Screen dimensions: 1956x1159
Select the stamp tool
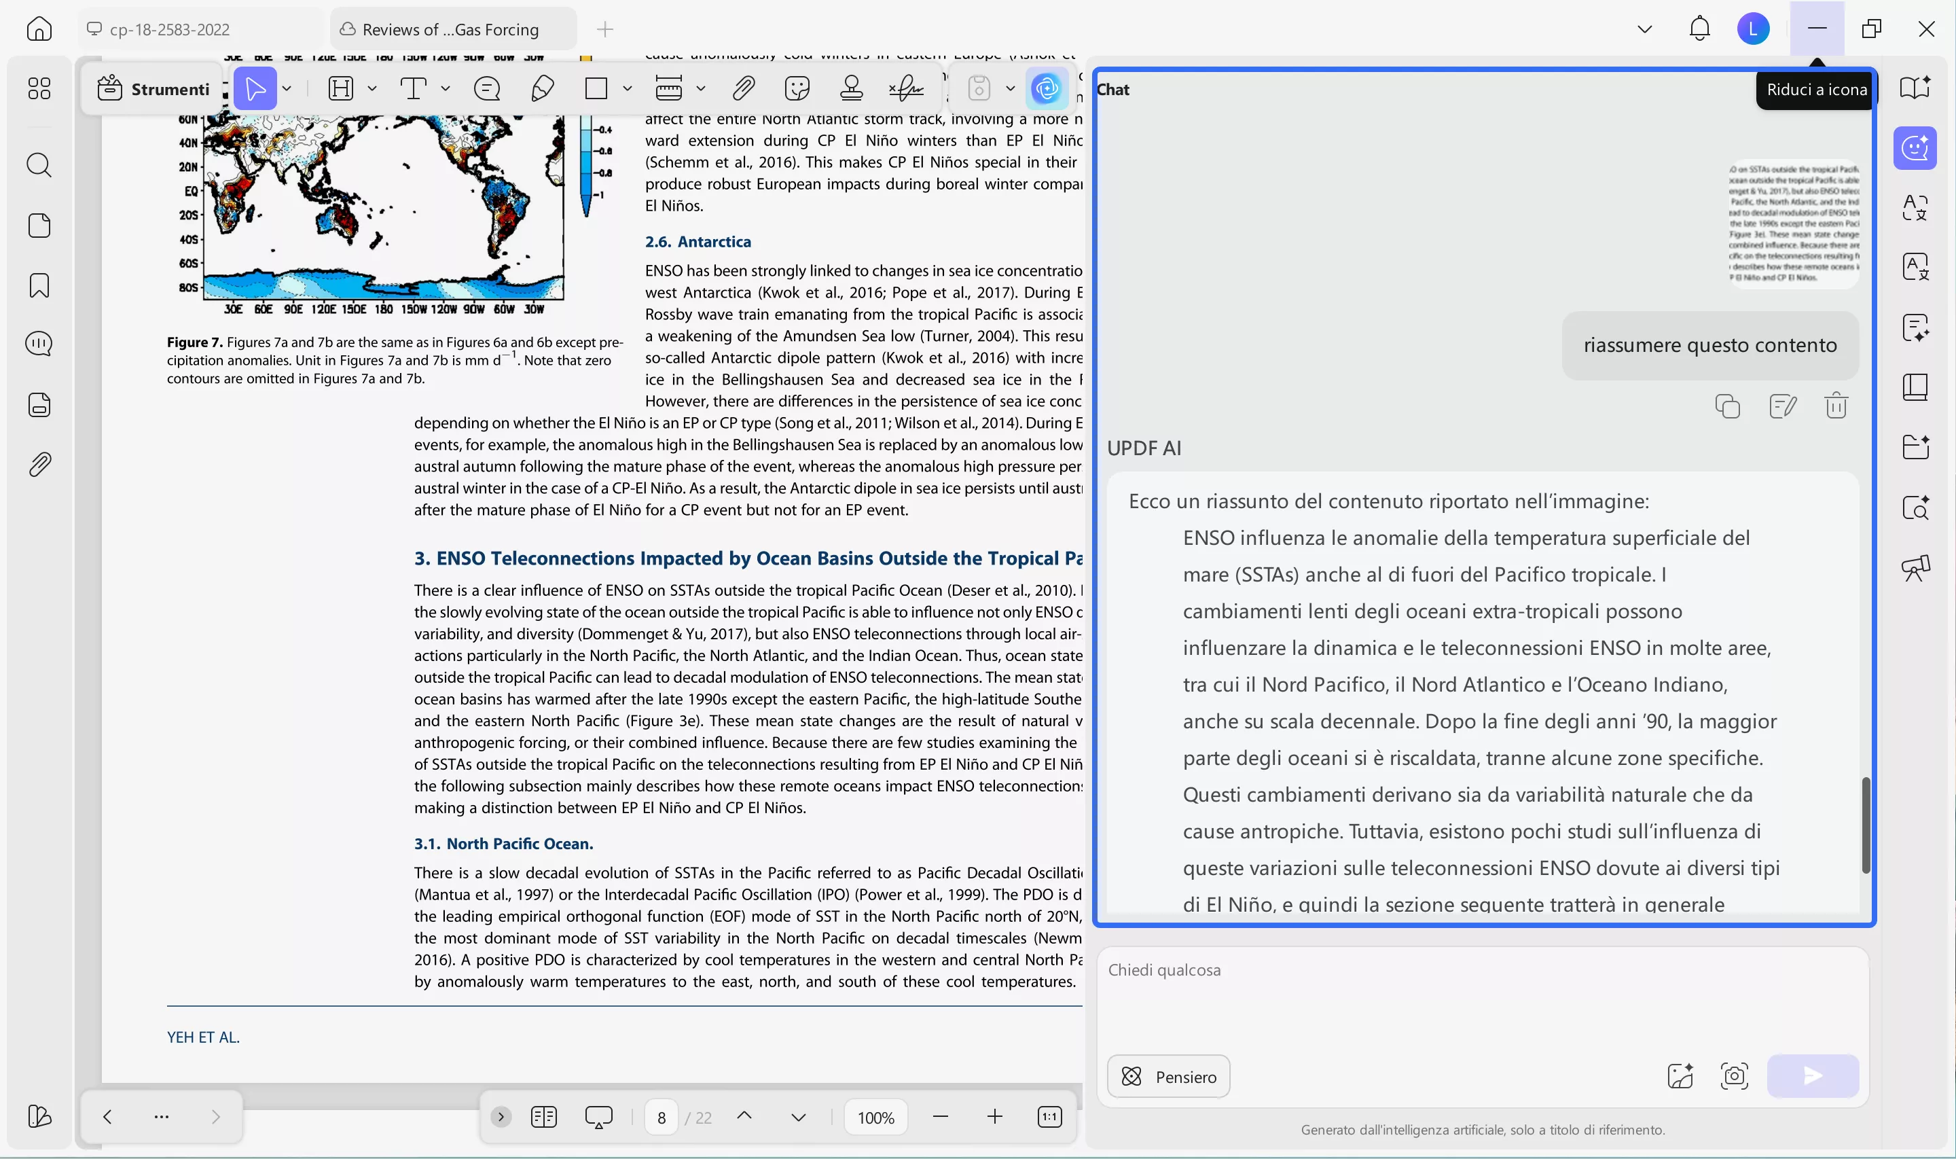click(x=851, y=88)
